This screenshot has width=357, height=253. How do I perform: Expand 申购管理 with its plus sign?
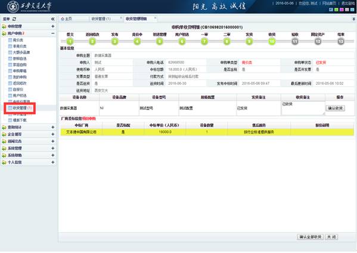click(x=53, y=26)
